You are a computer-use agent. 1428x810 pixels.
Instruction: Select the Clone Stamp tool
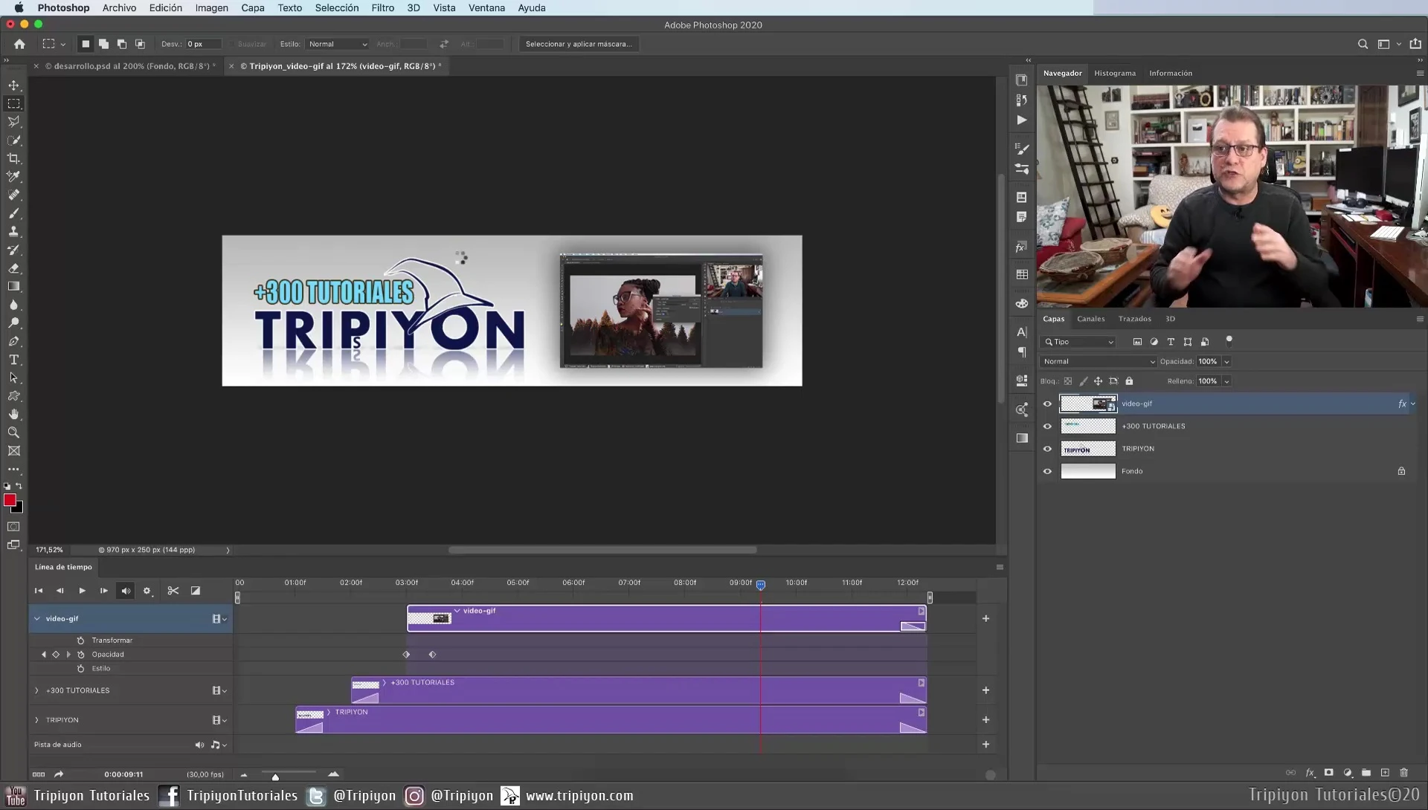pos(14,232)
